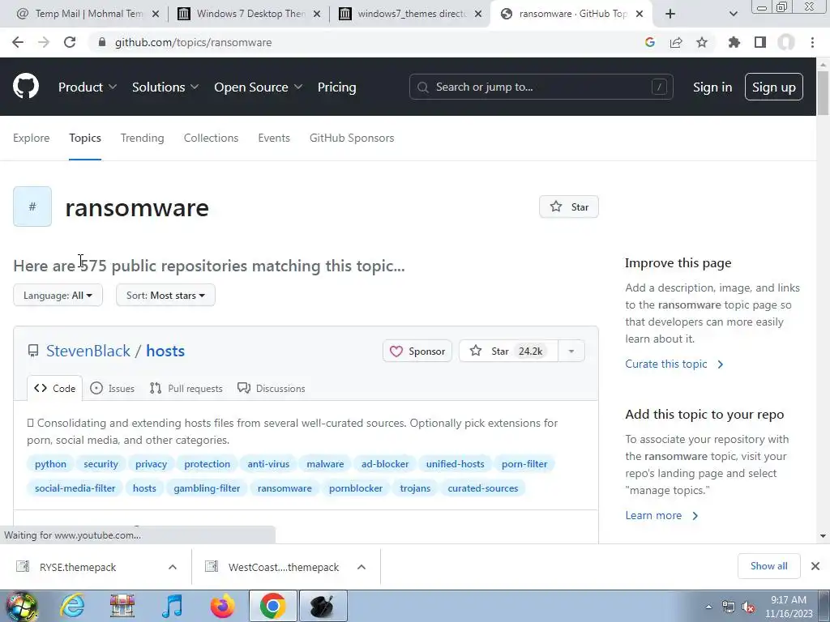This screenshot has height=622, width=830.
Task: Reload the page with the refresh icon
Action: [70, 42]
